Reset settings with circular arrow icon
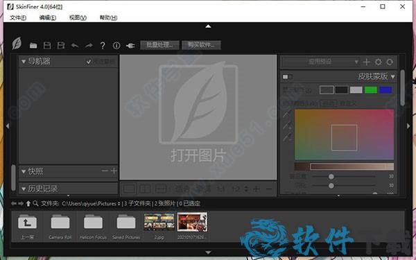 pyautogui.click(x=390, y=62)
